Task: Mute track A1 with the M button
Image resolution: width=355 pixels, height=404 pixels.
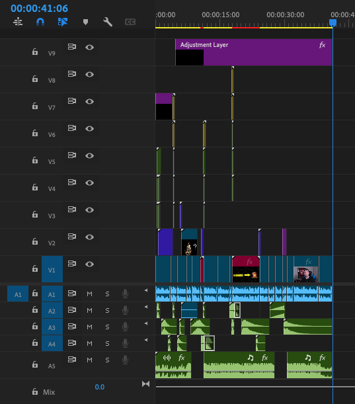Action: click(89, 294)
